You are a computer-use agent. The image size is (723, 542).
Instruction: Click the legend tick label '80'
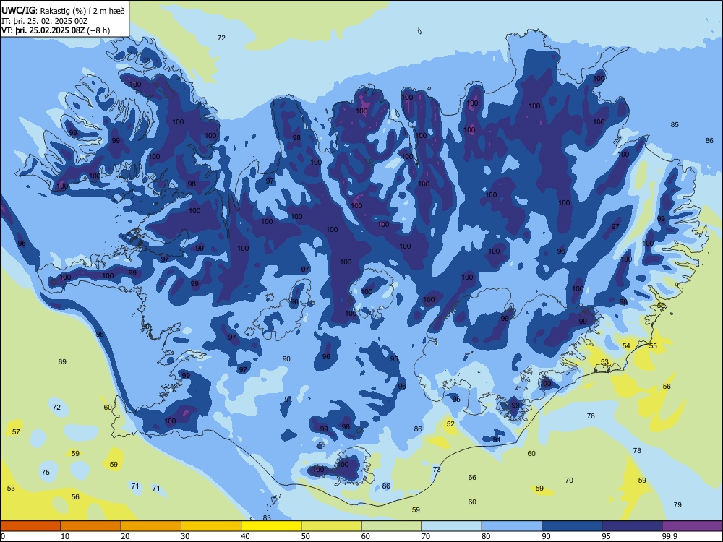point(486,536)
